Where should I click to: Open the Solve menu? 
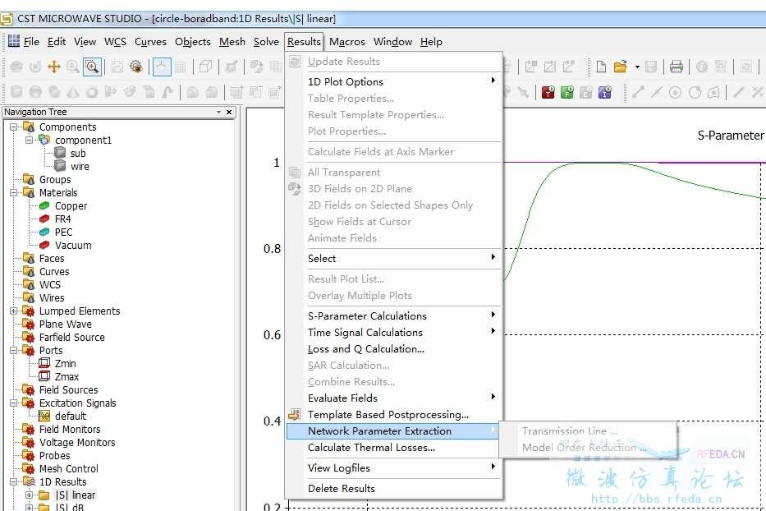266,42
